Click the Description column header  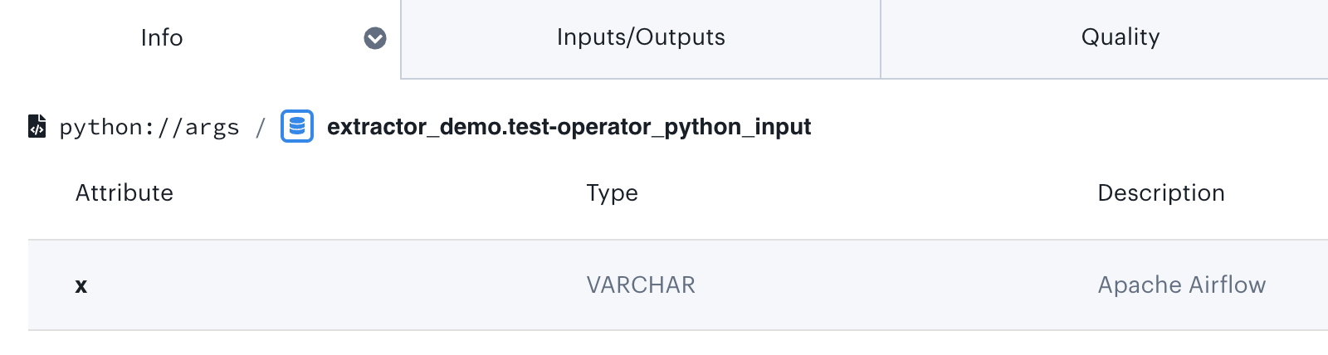1160,193
